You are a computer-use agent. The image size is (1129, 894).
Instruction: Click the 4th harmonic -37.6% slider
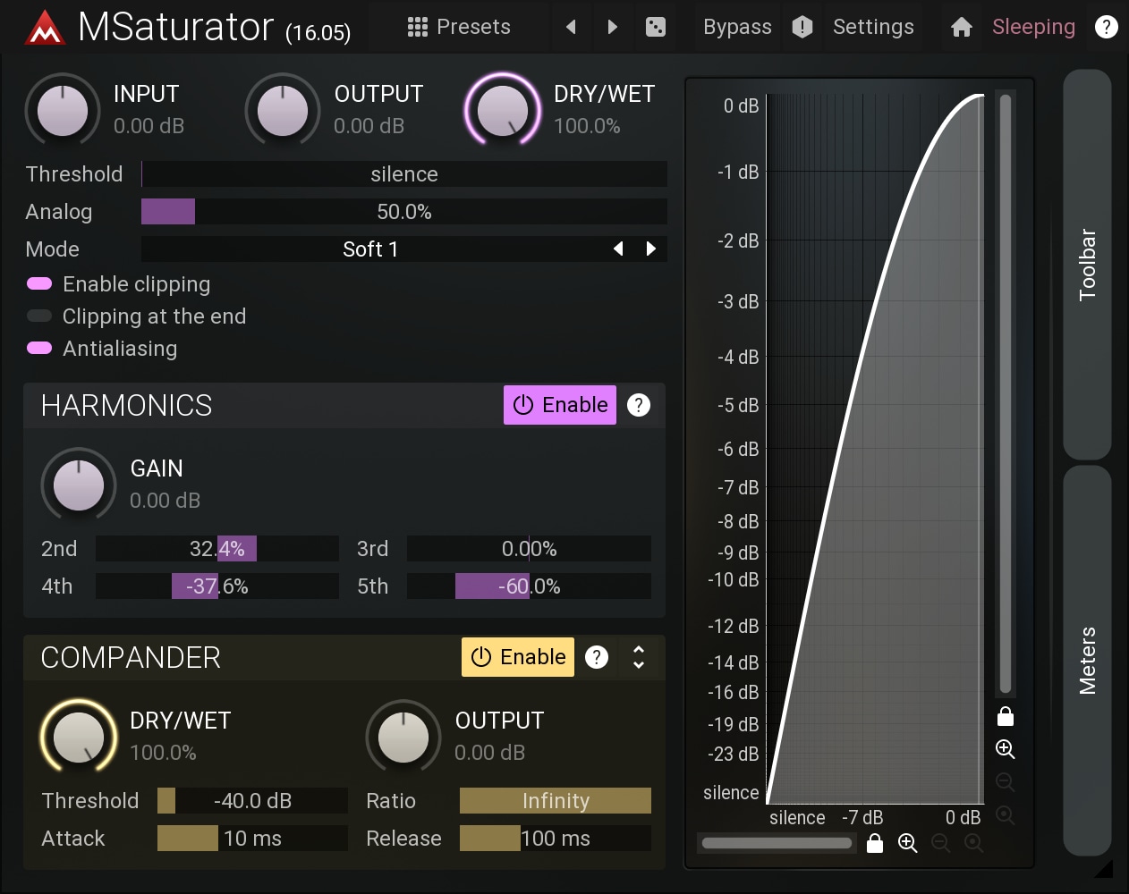(x=217, y=586)
